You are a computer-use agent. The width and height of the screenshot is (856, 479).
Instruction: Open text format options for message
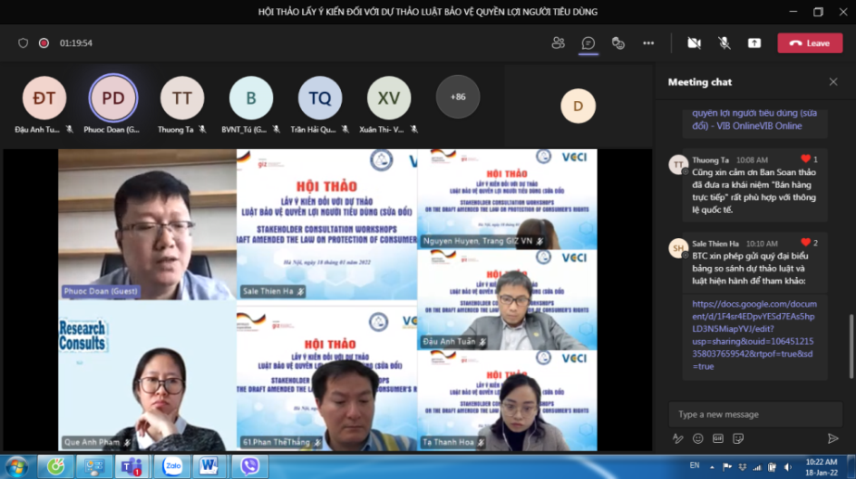coord(677,438)
